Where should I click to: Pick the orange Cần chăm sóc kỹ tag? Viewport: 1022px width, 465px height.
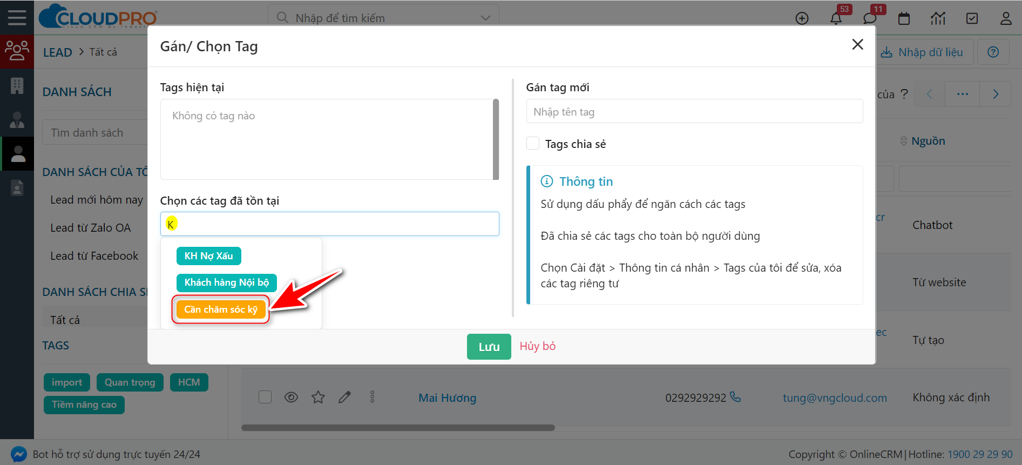click(x=221, y=309)
